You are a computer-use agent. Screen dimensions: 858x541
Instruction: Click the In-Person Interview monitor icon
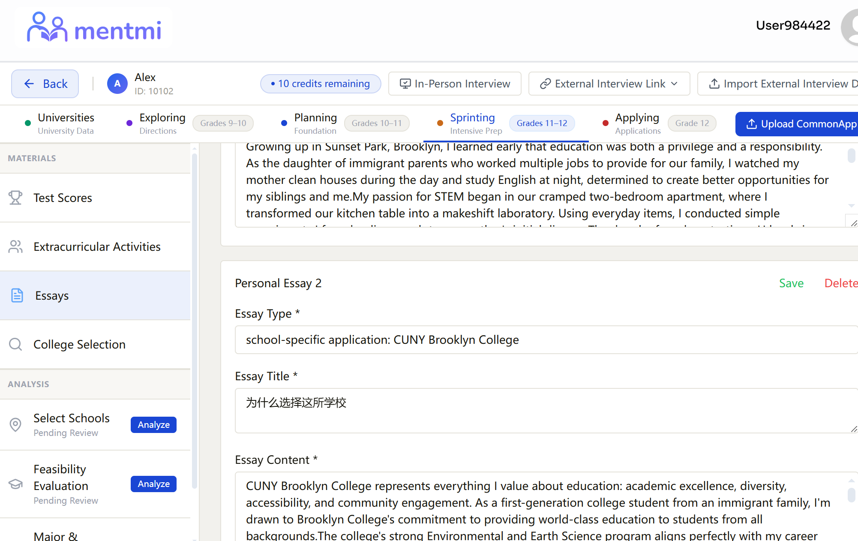coord(405,84)
